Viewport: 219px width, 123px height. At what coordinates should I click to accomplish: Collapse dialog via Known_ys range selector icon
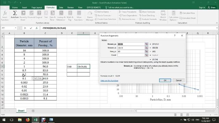[146, 44]
